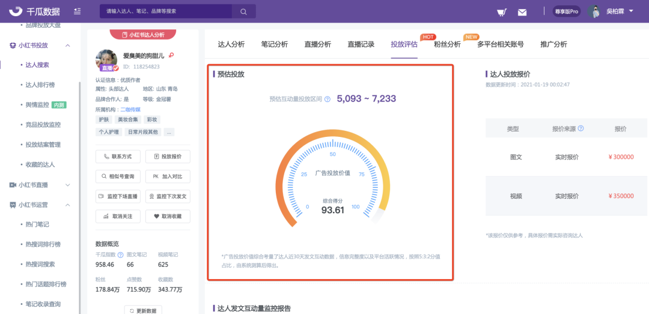Select the 投放评估 tab
Screen dimensions: 649x314
pyautogui.click(x=404, y=44)
